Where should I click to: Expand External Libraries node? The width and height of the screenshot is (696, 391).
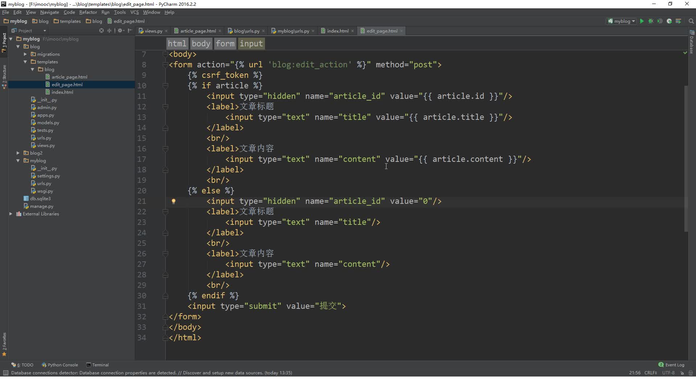(x=11, y=214)
